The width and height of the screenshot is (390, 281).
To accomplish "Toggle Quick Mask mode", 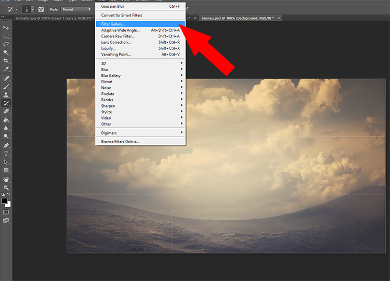I will (x=6, y=212).
